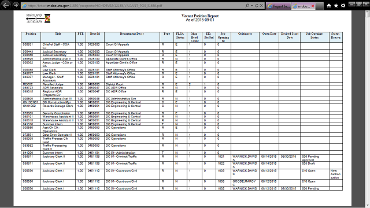Click the Data Entry Operator II cell
Screen dimensions: 370x208
click(x=58, y=135)
